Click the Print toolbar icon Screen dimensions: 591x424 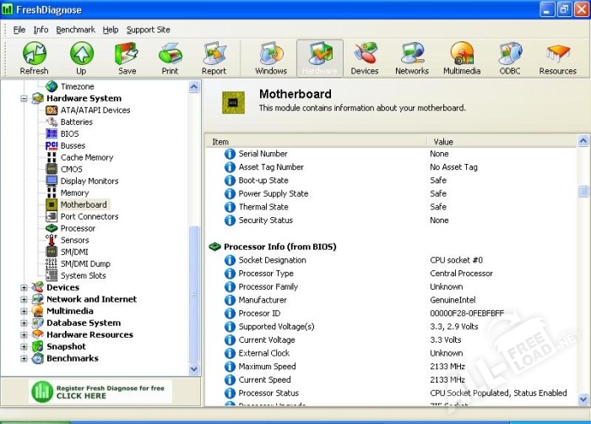coord(170,57)
